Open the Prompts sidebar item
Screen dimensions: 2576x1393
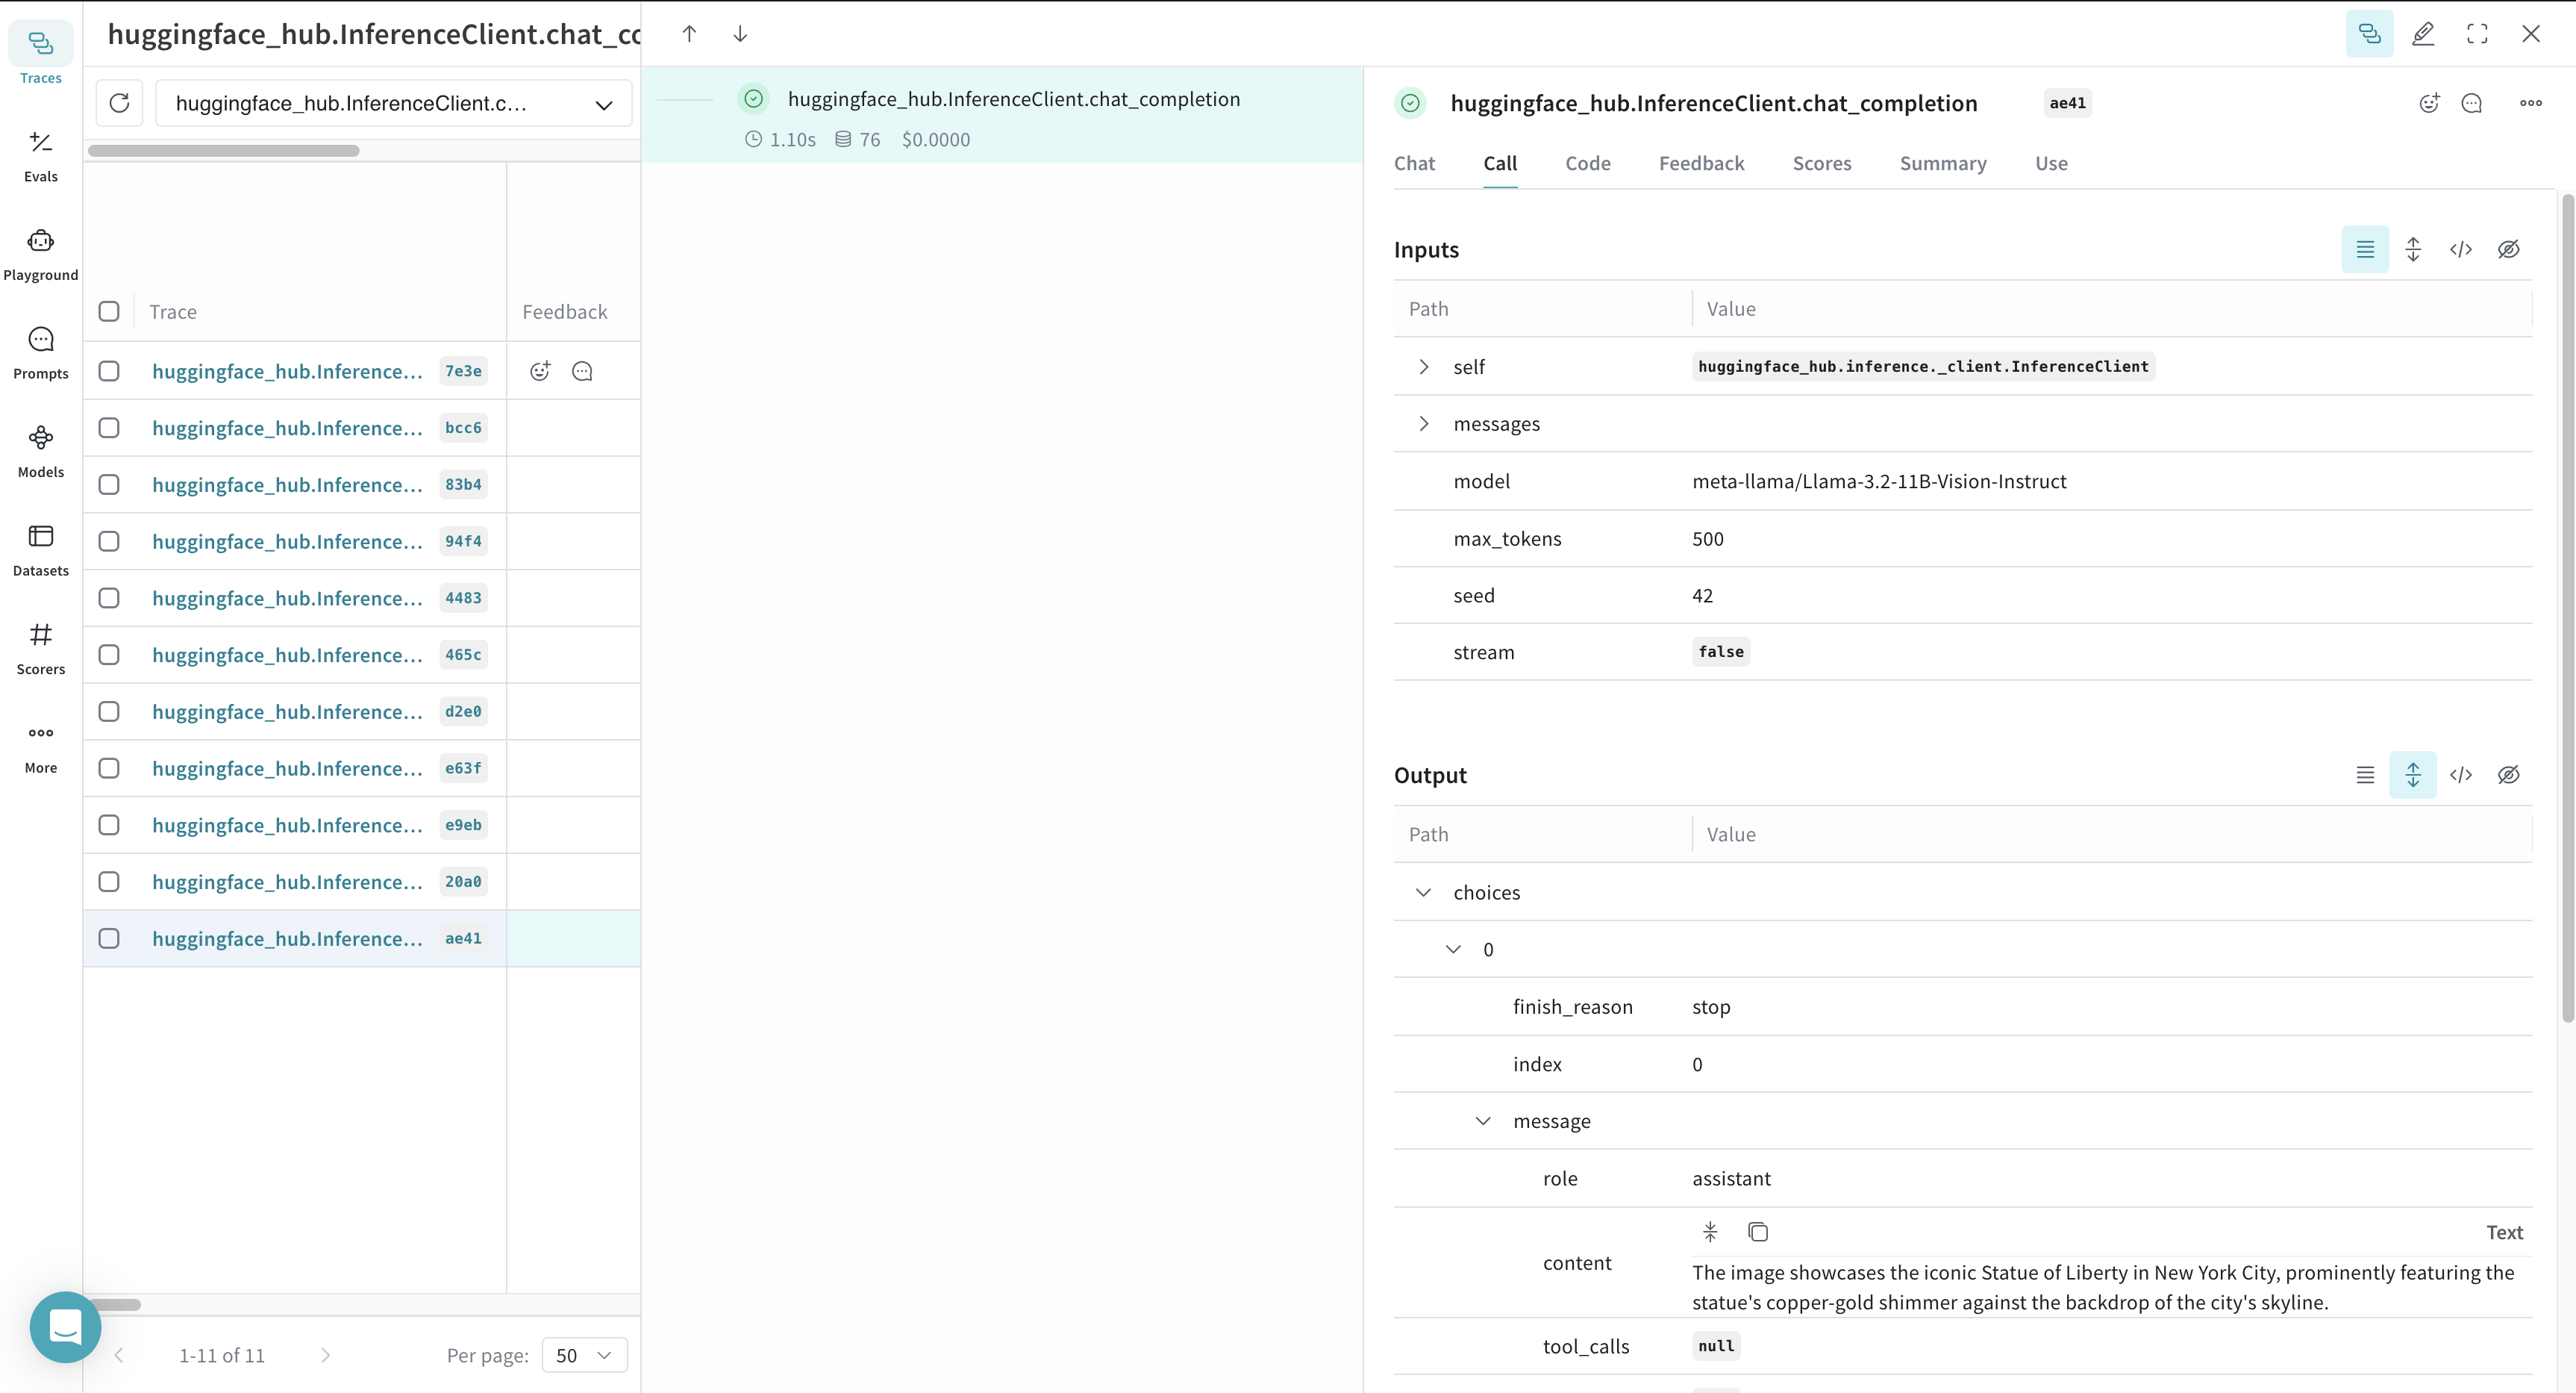coord(41,352)
